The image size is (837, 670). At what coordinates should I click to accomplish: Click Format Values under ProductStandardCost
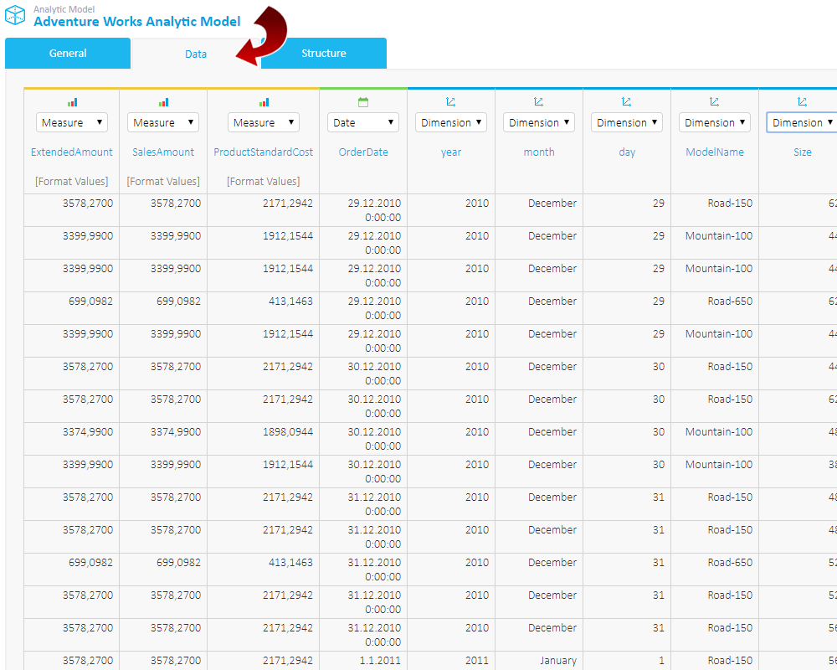tap(263, 181)
